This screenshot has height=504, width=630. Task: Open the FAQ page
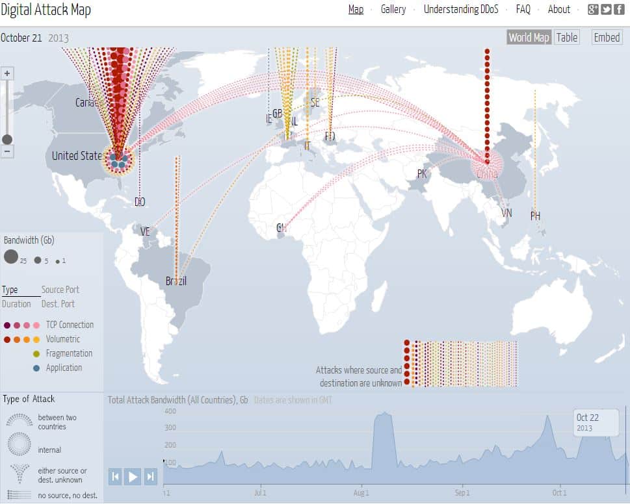(x=523, y=9)
